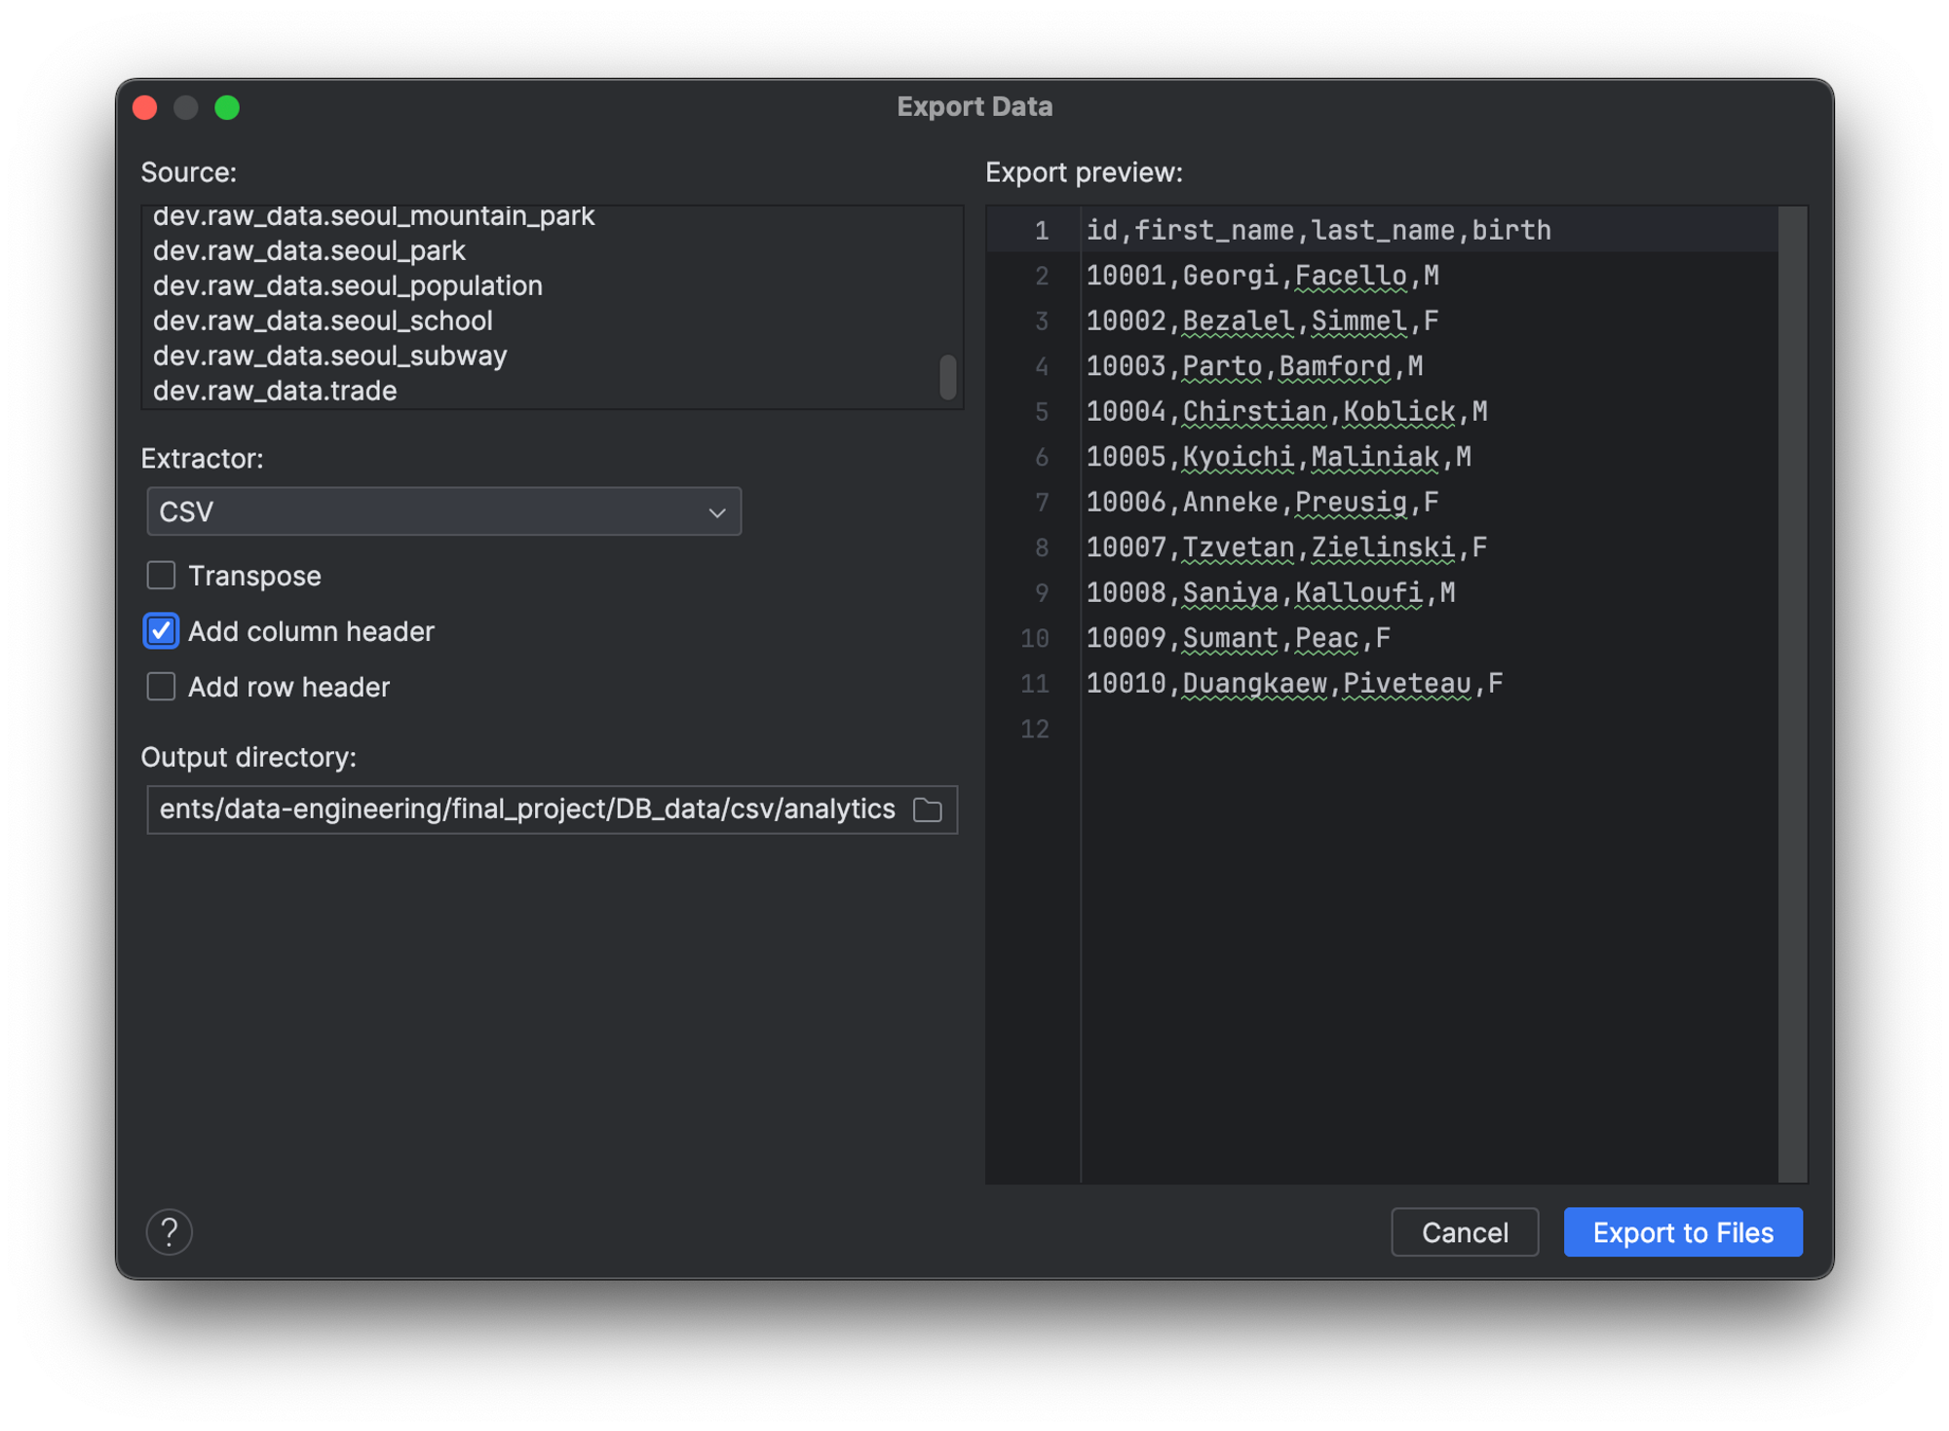Select dev.raw_data.seoul_subway in Source list
Screen dimensions: 1949x1431
329,356
